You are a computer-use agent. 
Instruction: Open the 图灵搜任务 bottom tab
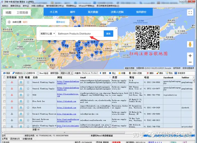coord(15,139)
